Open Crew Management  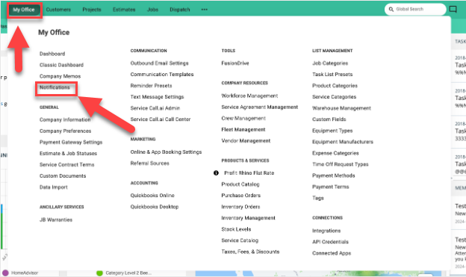(x=243, y=118)
